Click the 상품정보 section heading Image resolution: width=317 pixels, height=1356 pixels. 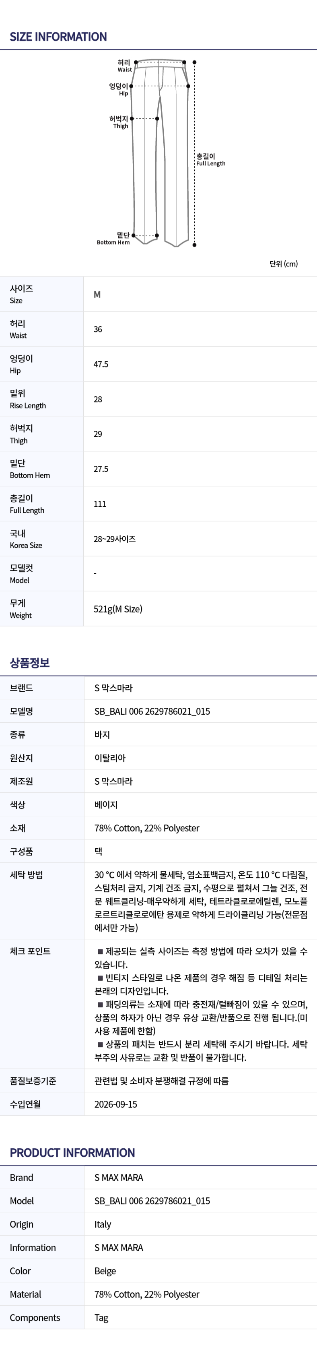(x=30, y=663)
